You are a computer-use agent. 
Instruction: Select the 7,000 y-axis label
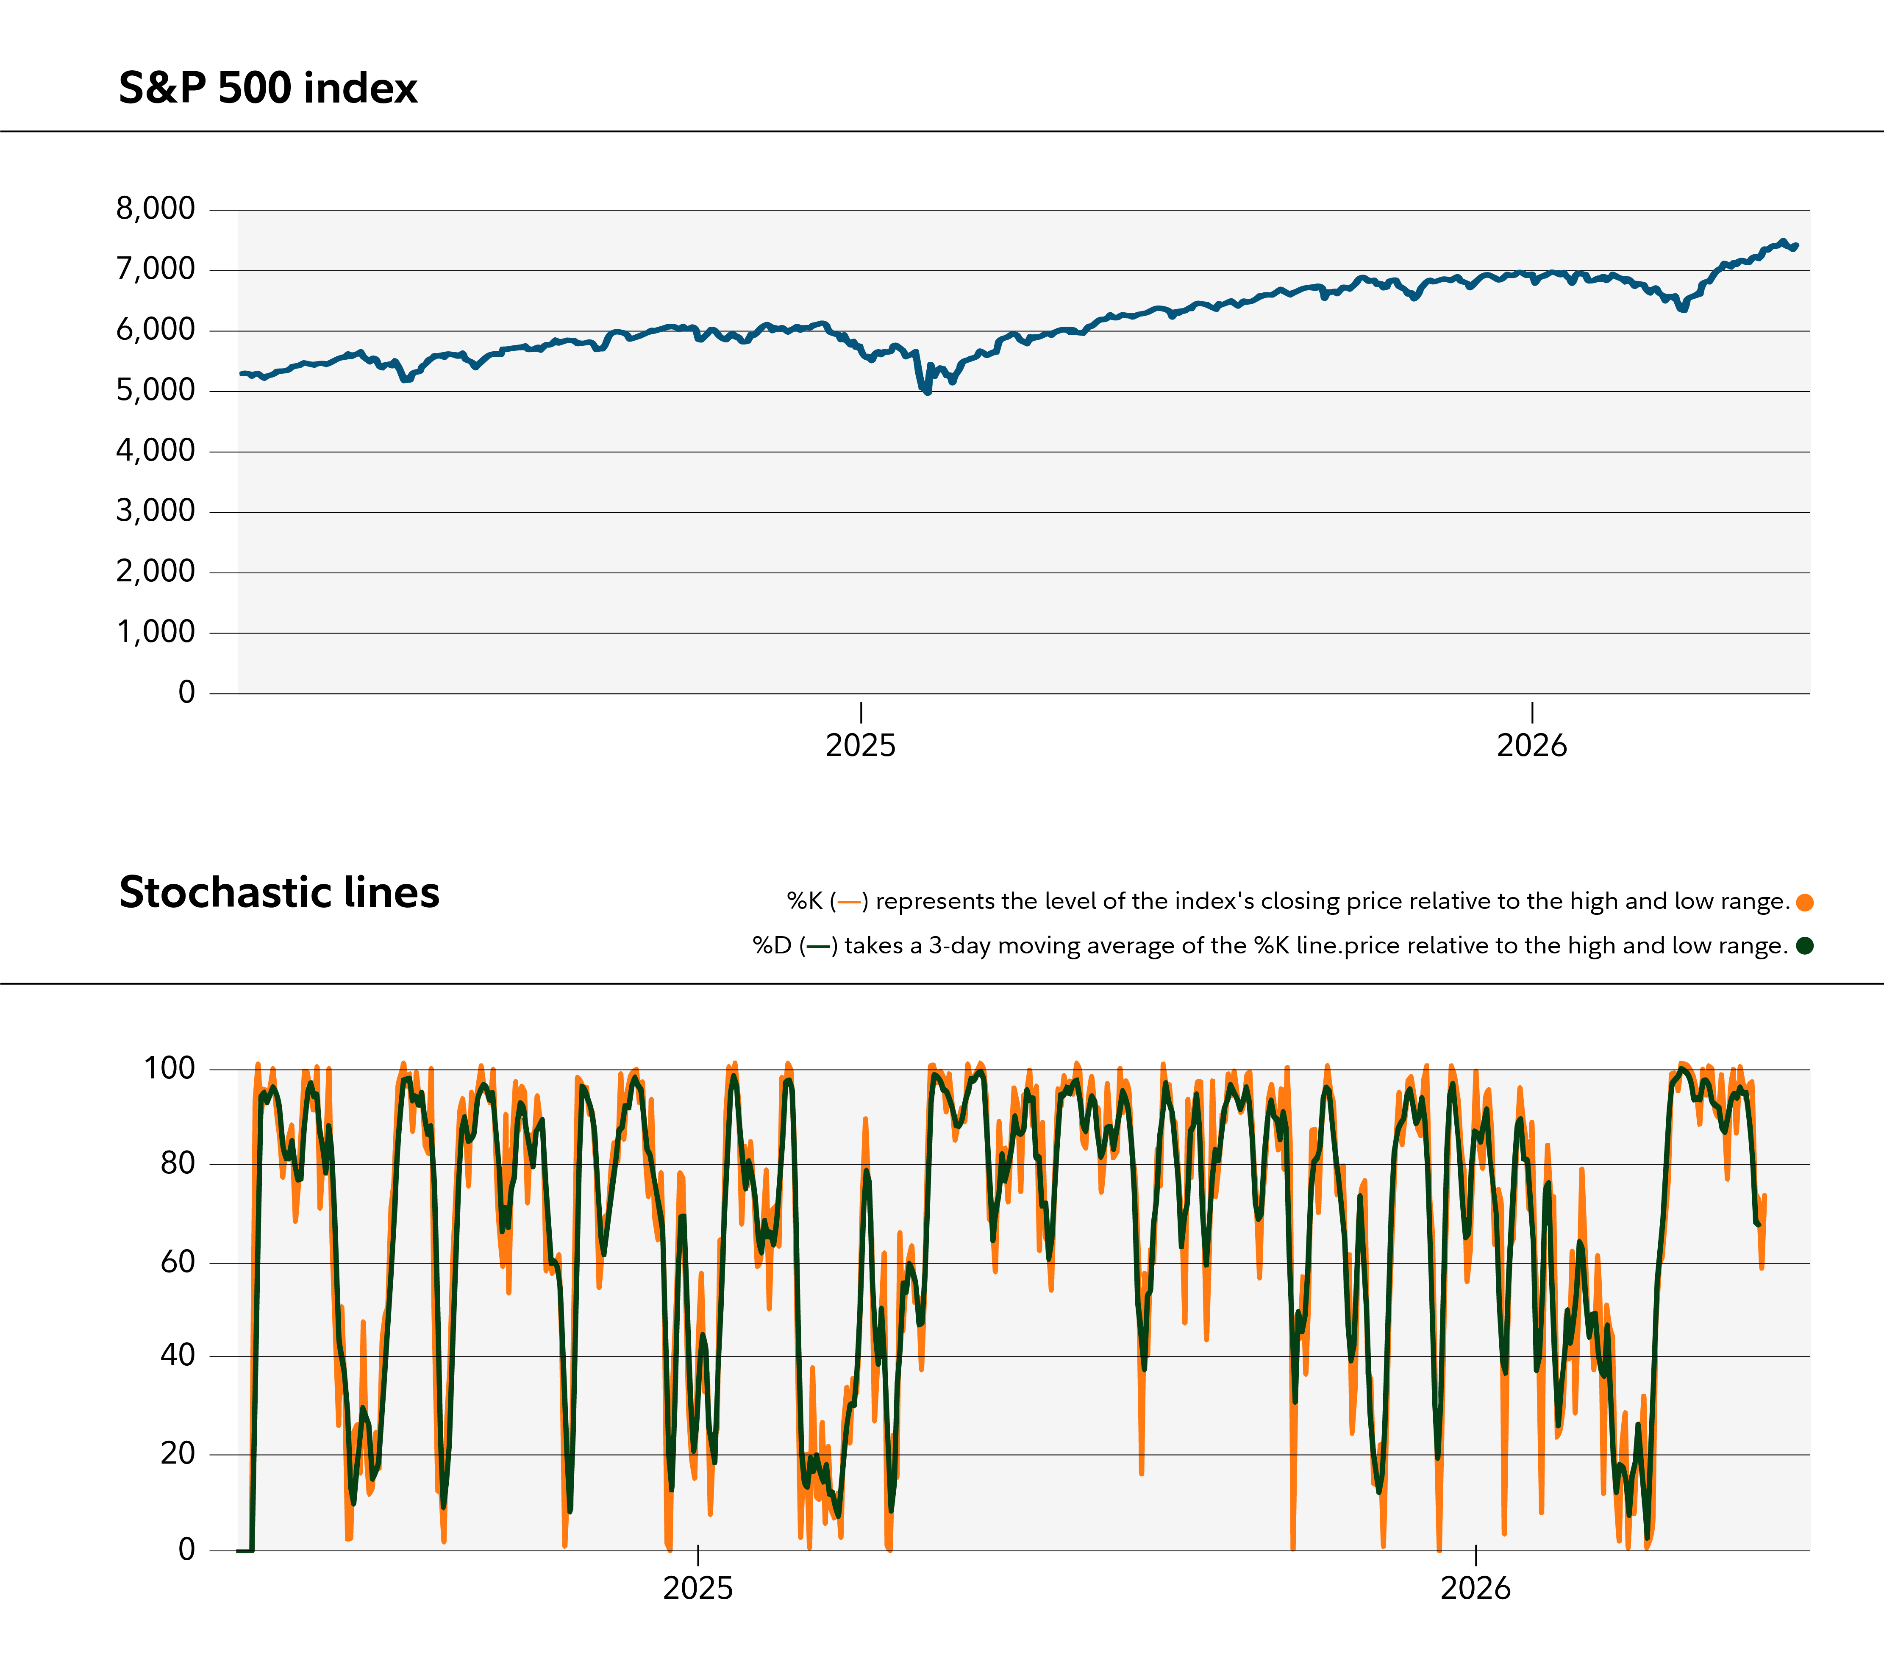click(x=156, y=269)
